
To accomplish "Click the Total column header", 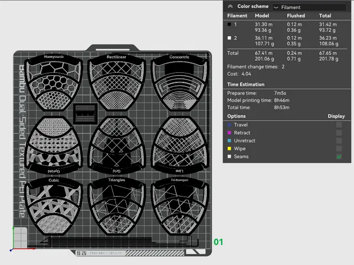I will click(325, 16).
